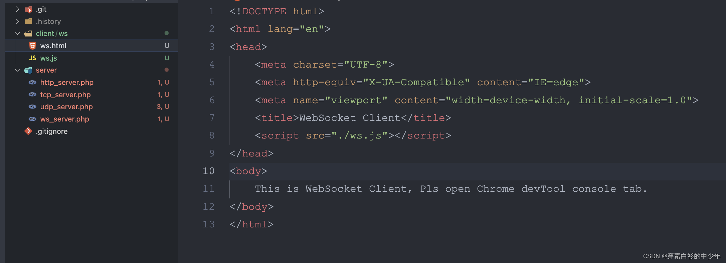This screenshot has width=726, height=263.
Task: Click the PHP icon beside ws_server.php
Action: (32, 119)
